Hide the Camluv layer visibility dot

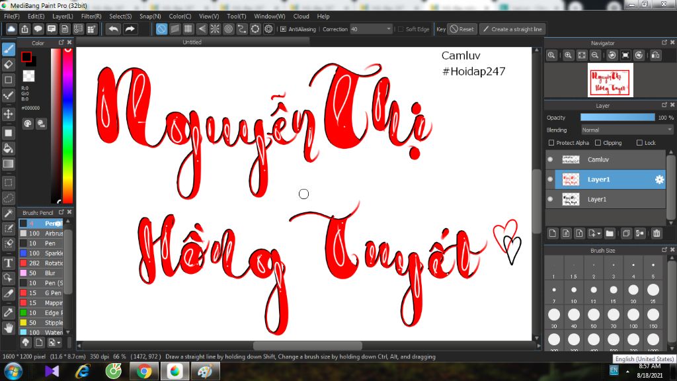550,159
